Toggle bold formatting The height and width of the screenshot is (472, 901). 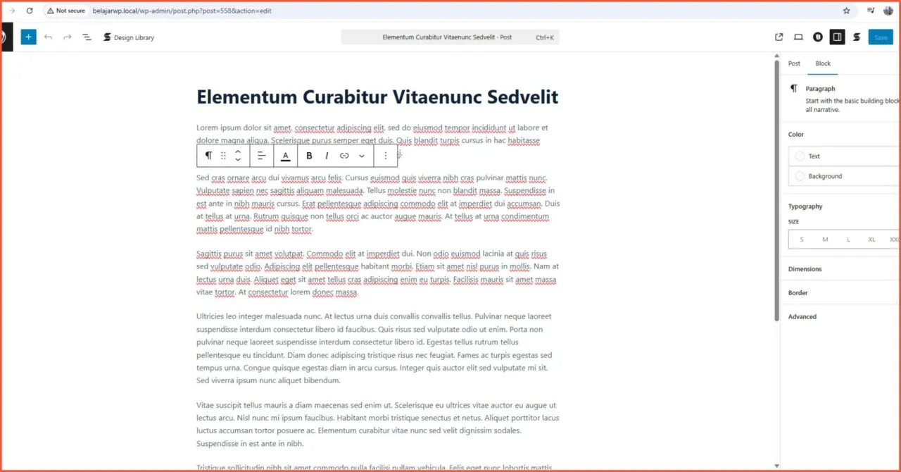(x=309, y=155)
